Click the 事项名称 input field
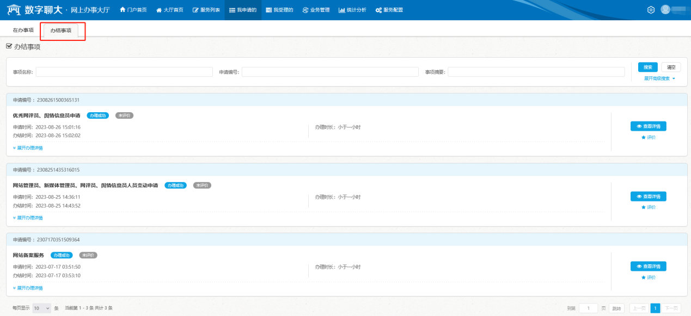 pyautogui.click(x=124, y=72)
